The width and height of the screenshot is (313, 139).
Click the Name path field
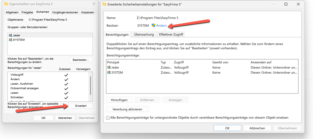(x=158, y=18)
